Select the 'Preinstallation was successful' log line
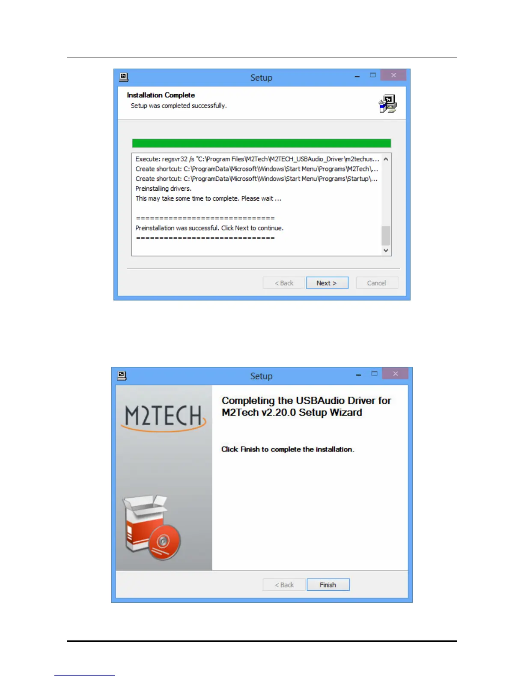Viewport: 524px width, 679px height. [209, 228]
